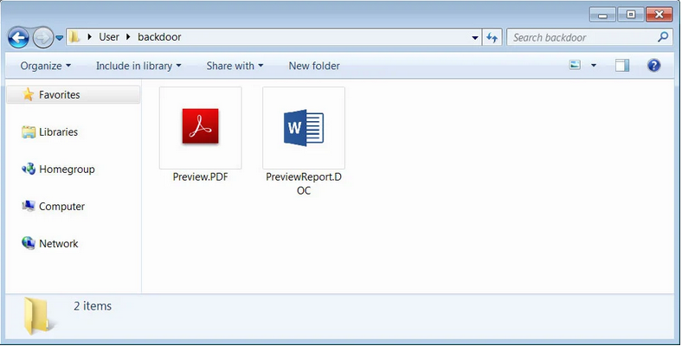The height and width of the screenshot is (346, 682).
Task: Click the Forward navigation arrow button
Action: coord(42,38)
